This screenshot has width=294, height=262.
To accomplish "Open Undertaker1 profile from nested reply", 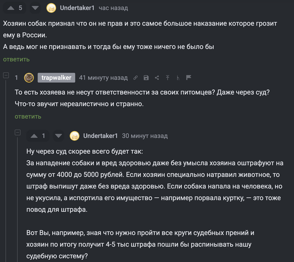I will [101, 136].
